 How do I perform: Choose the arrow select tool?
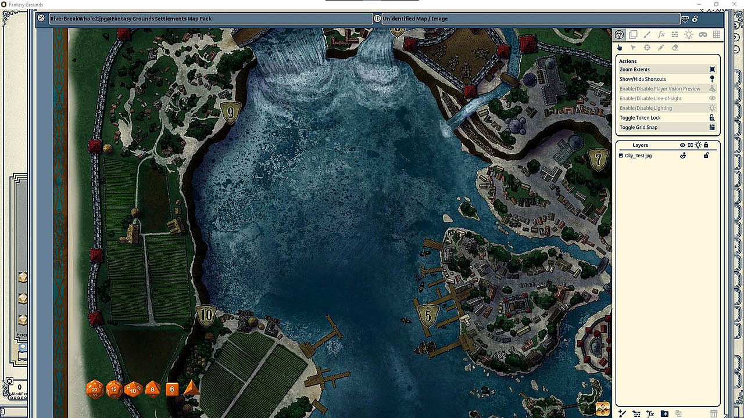[x=633, y=48]
